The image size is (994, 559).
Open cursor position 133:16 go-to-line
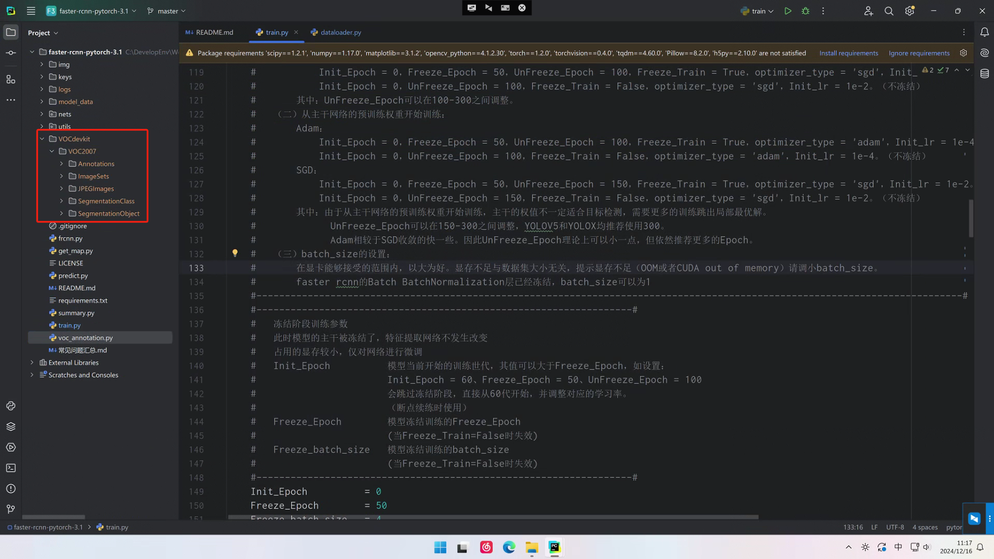pos(853,527)
